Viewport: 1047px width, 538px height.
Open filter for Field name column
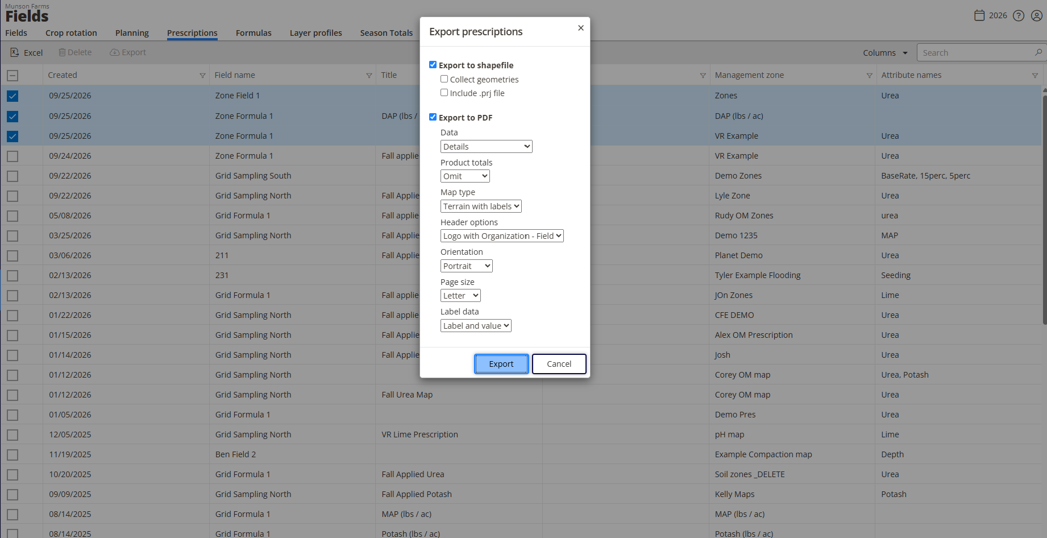click(369, 76)
